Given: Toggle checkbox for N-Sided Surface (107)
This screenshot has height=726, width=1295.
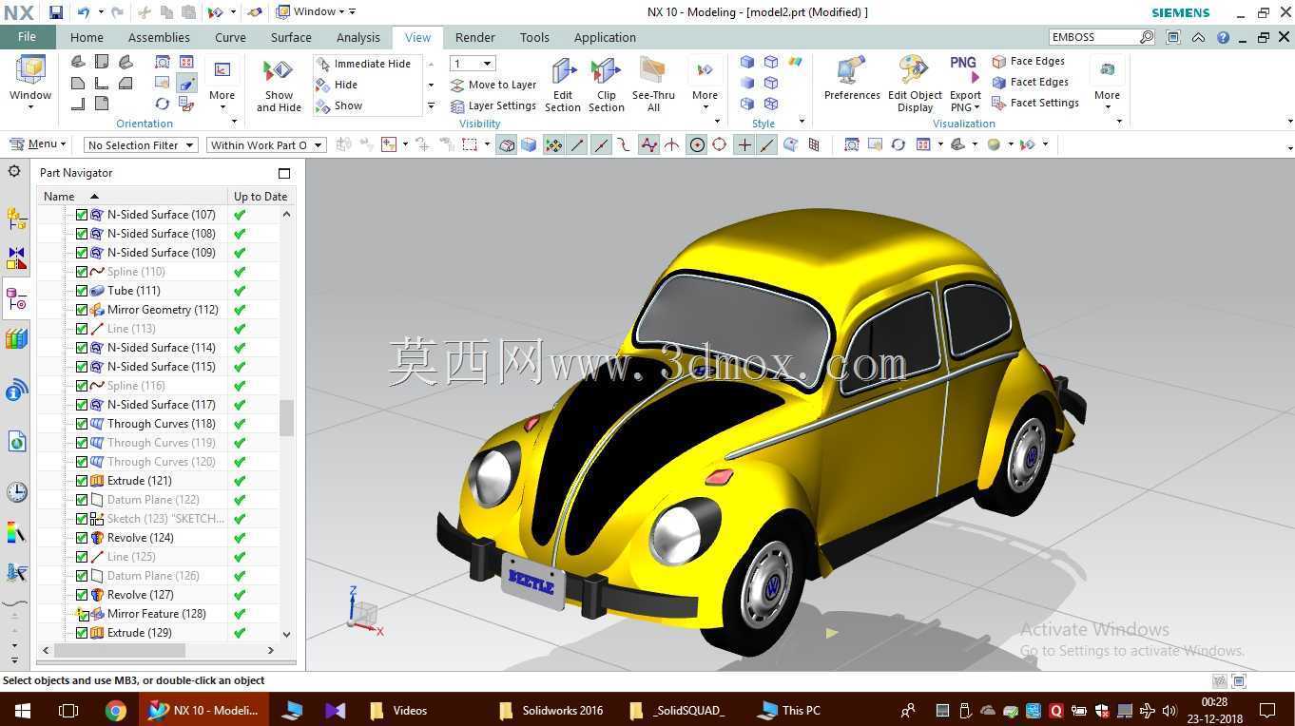Looking at the screenshot, I should pyautogui.click(x=82, y=215).
